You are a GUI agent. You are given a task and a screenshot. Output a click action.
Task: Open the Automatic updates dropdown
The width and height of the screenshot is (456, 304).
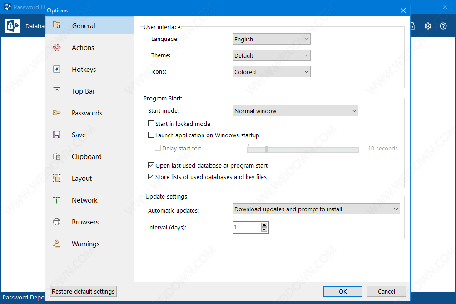(x=316, y=209)
